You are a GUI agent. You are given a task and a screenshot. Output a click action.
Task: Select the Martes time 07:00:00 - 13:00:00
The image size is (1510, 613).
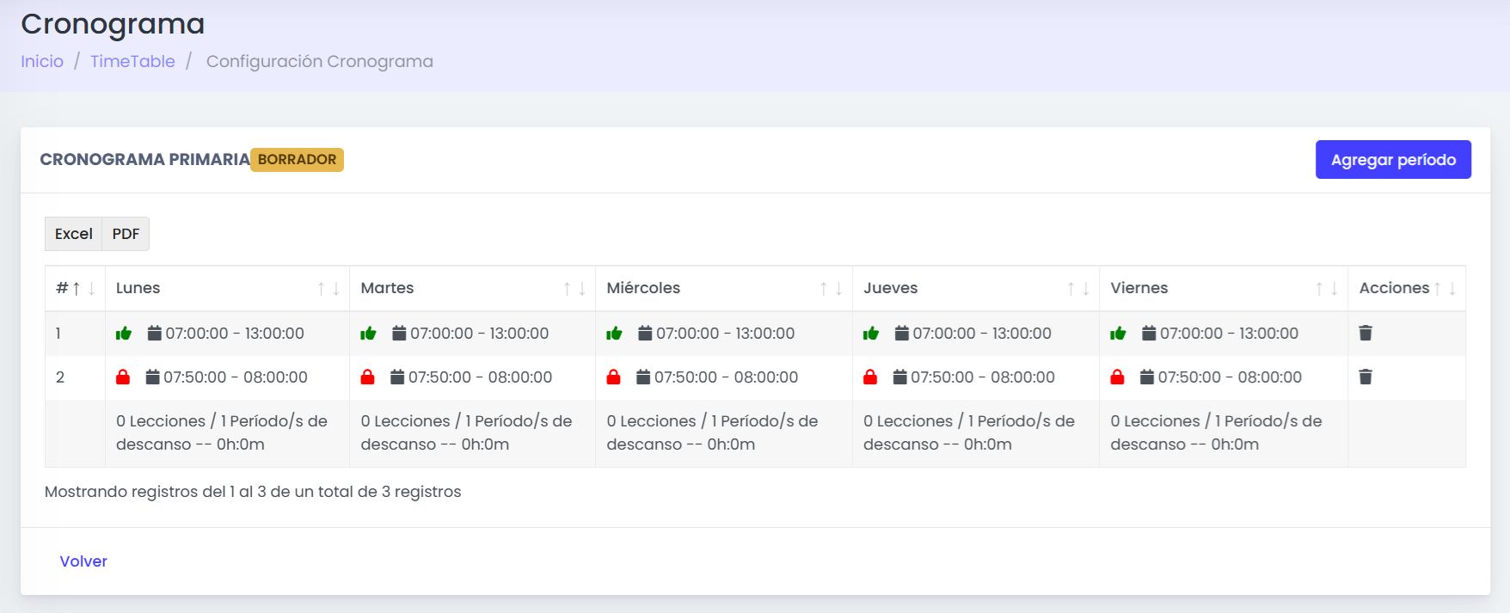coord(480,334)
